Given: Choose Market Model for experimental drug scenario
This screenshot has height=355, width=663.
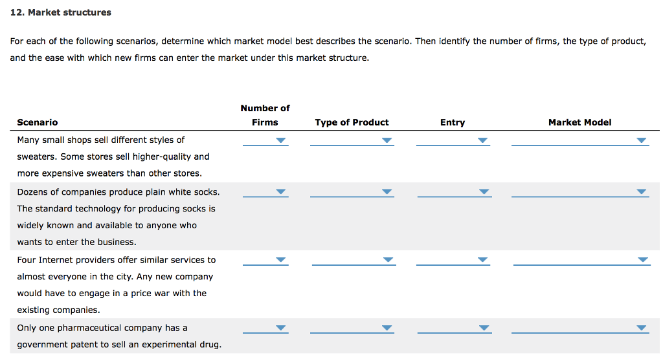Looking at the screenshot, I should pyautogui.click(x=579, y=328).
